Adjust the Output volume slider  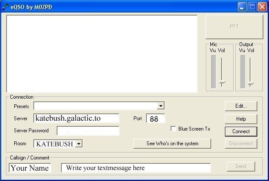click(x=250, y=84)
